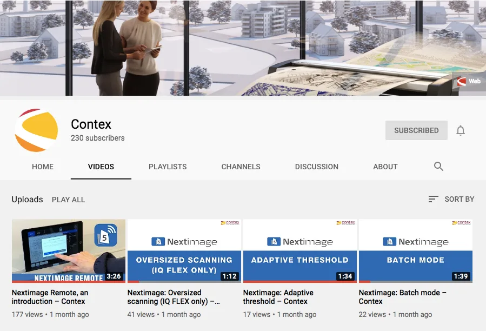This screenshot has width=486, height=331.
Task: Click '17 views • 1 month ago' text
Action: [279, 315]
